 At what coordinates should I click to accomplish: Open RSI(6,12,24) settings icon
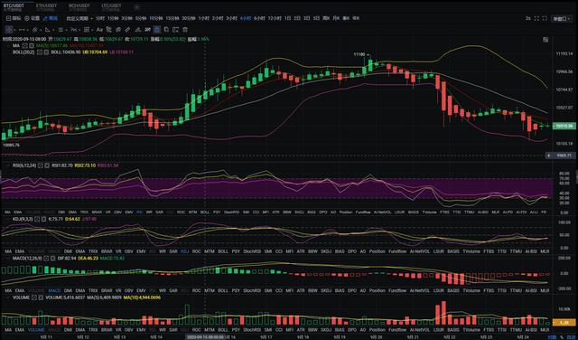pyautogui.click(x=40, y=165)
